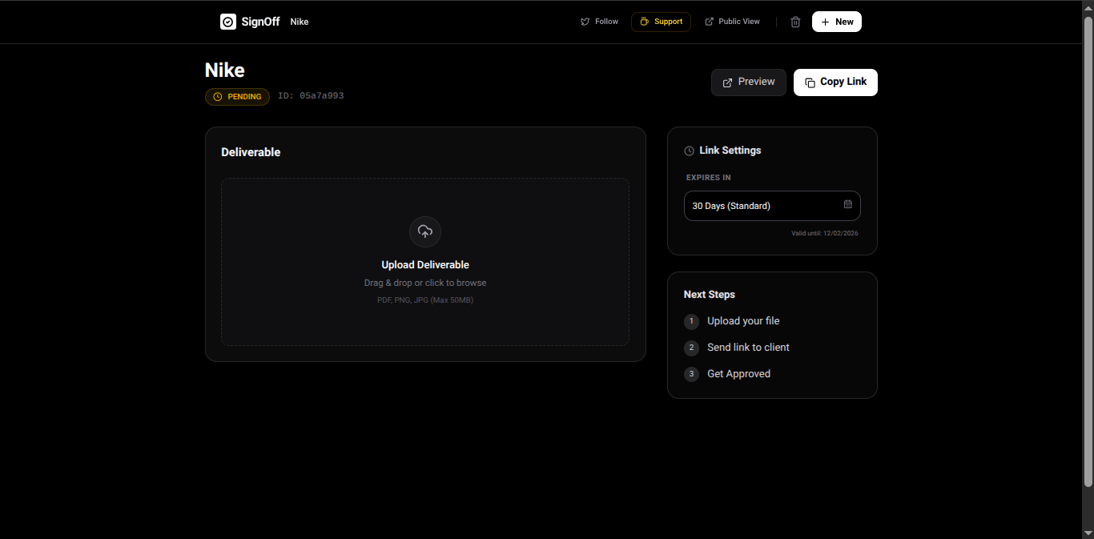The image size is (1094, 539).
Task: Click the + New button
Action: tap(836, 22)
